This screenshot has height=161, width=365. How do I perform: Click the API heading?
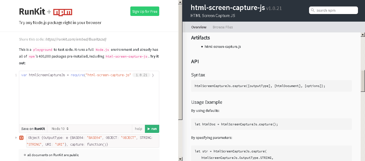point(195,61)
